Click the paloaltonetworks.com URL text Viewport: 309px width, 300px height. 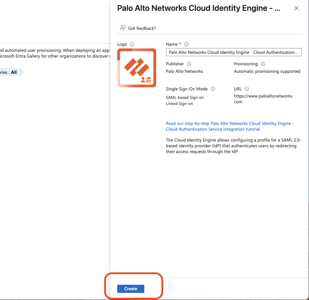(263, 99)
